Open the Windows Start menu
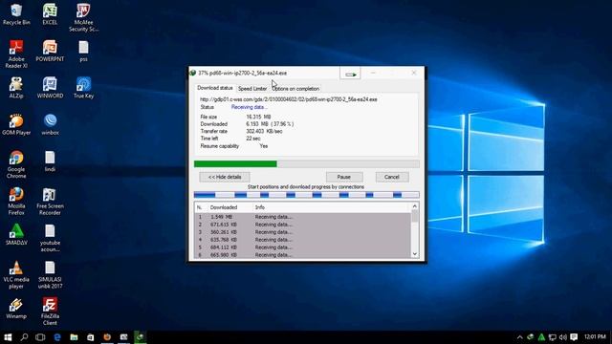Image resolution: width=612 pixels, height=344 pixels. tap(8, 337)
